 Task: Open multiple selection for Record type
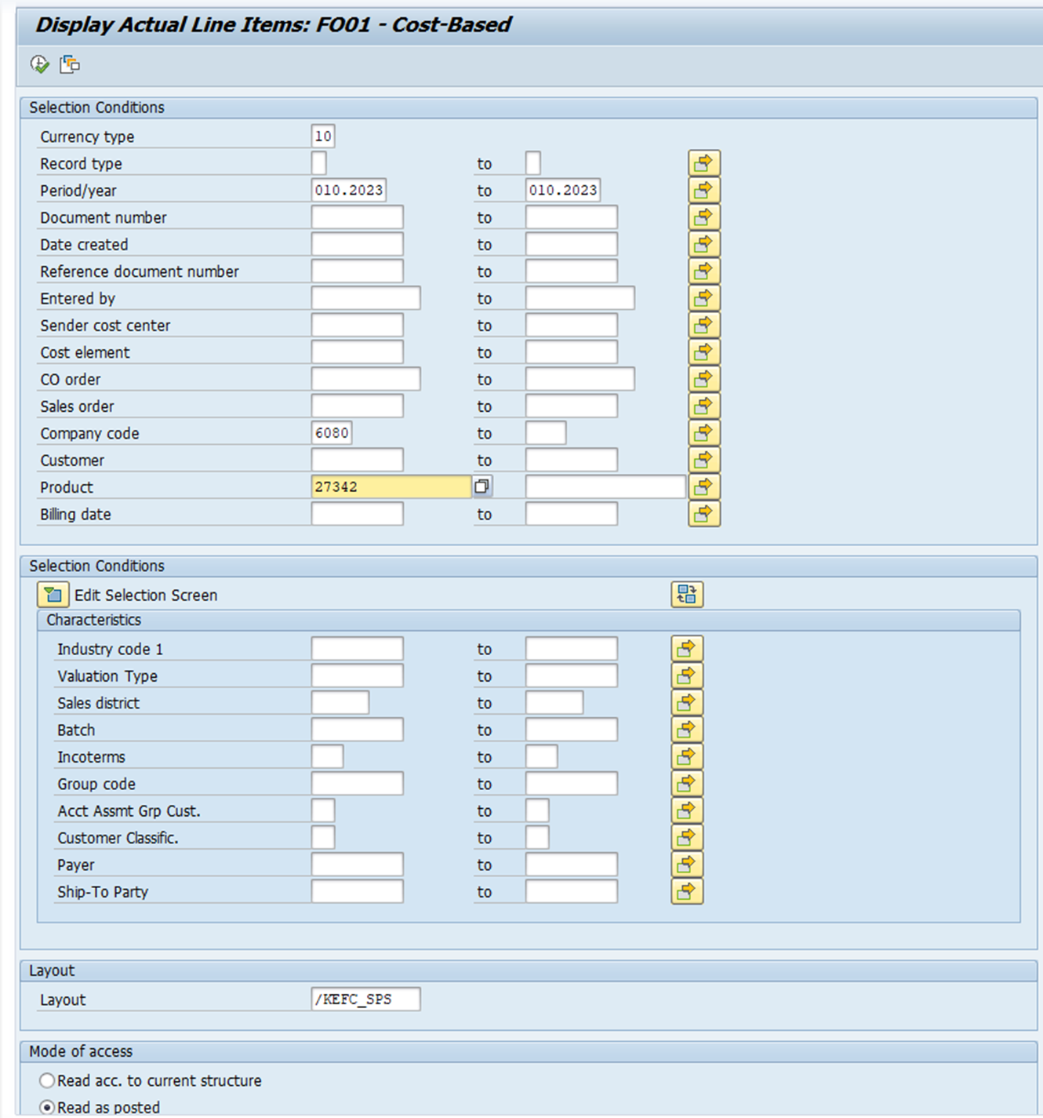tap(703, 163)
